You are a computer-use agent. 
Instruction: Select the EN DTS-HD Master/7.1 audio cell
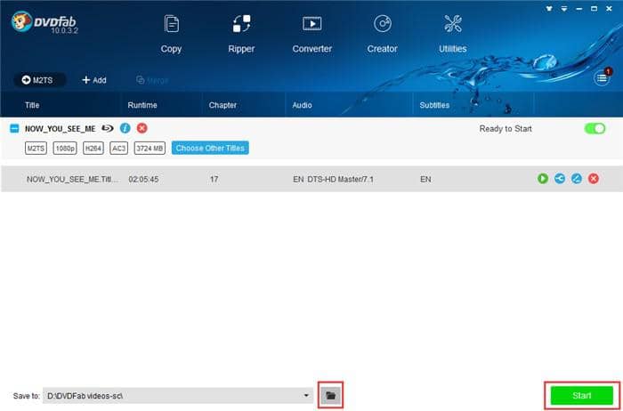(334, 180)
